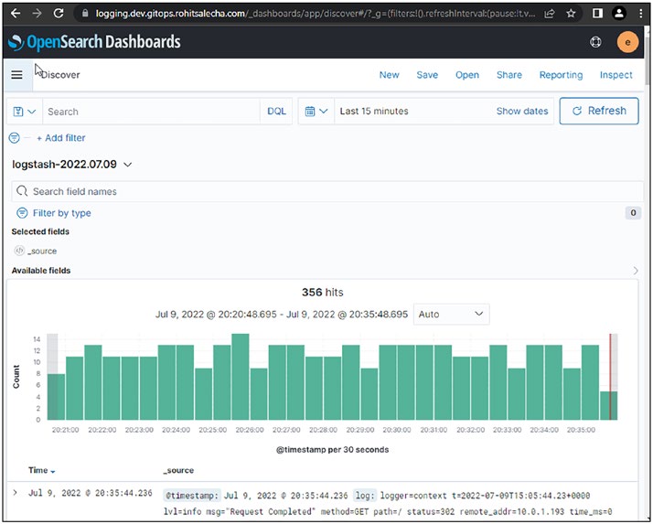Reload page with browser refresh icon

(x=59, y=14)
